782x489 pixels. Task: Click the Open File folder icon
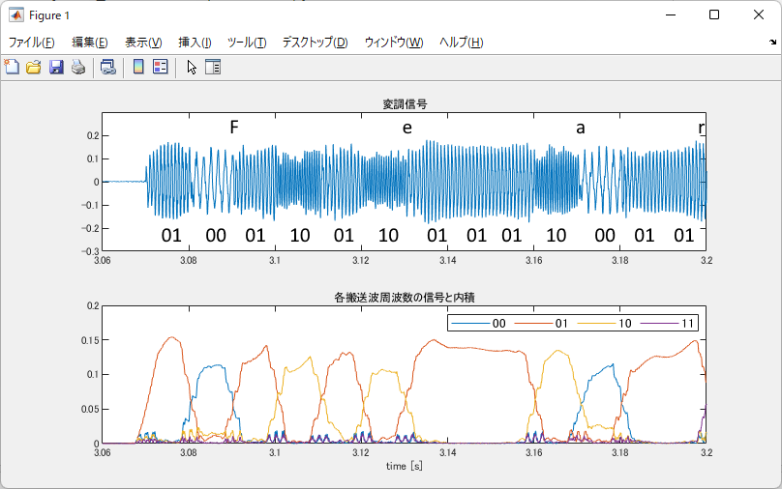coord(34,67)
